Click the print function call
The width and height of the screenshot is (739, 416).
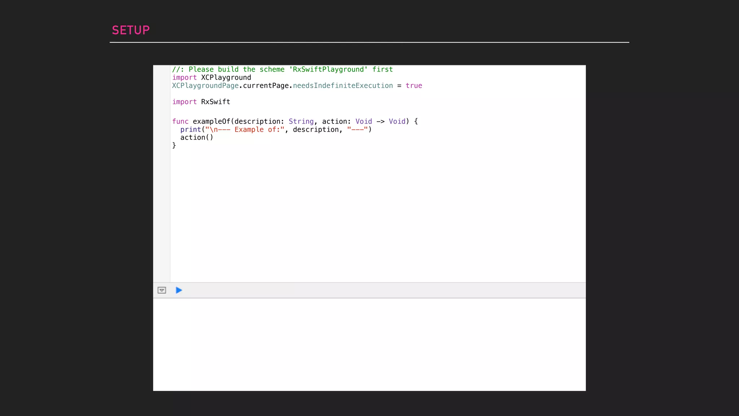[191, 130]
